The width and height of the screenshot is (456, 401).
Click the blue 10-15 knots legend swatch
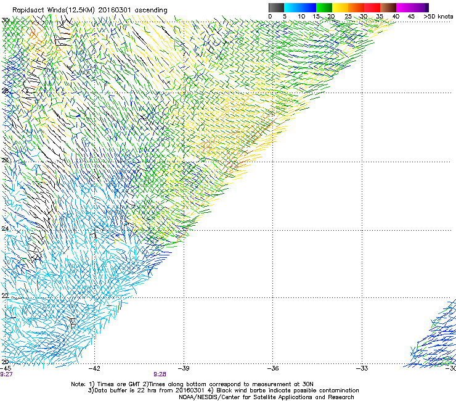click(308, 7)
